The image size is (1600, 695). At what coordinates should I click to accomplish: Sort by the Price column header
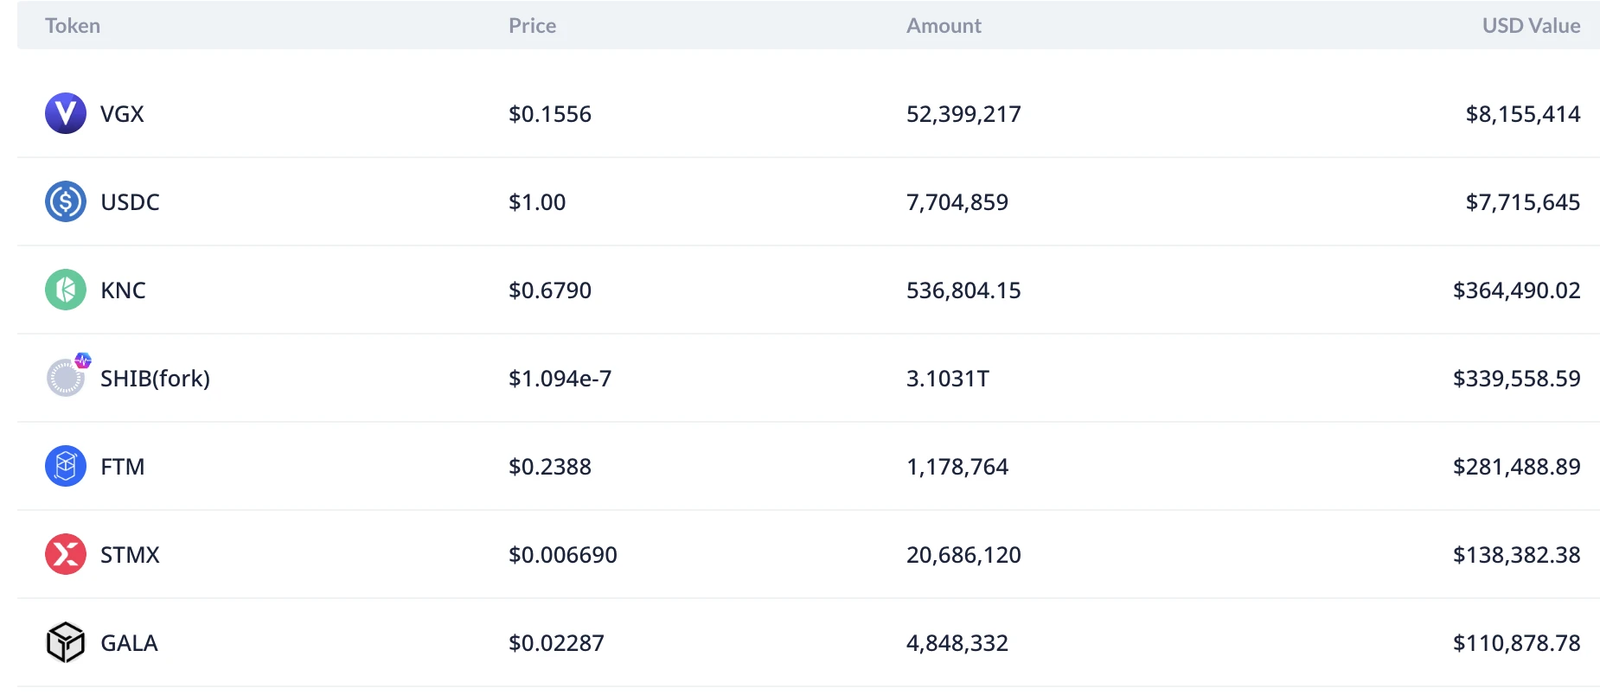point(532,26)
